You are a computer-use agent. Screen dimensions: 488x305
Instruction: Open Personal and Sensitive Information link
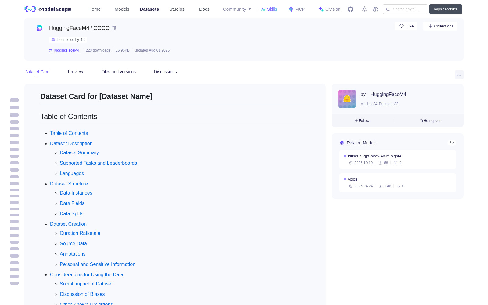pos(98,264)
